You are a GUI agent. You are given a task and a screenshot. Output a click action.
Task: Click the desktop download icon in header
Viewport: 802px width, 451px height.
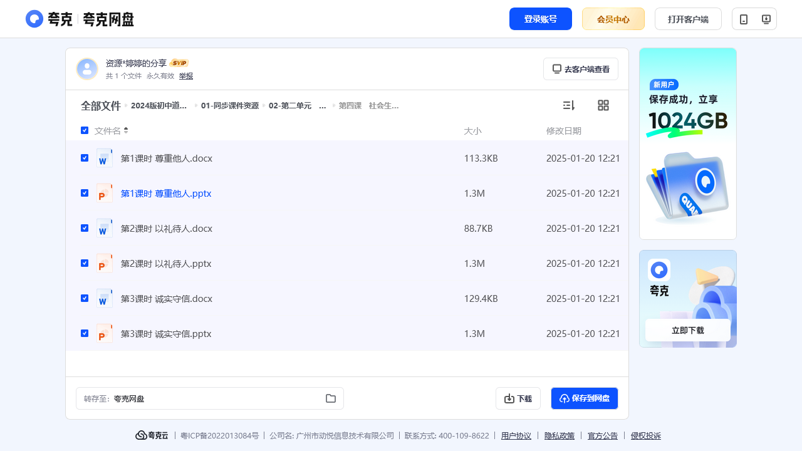coord(766,19)
